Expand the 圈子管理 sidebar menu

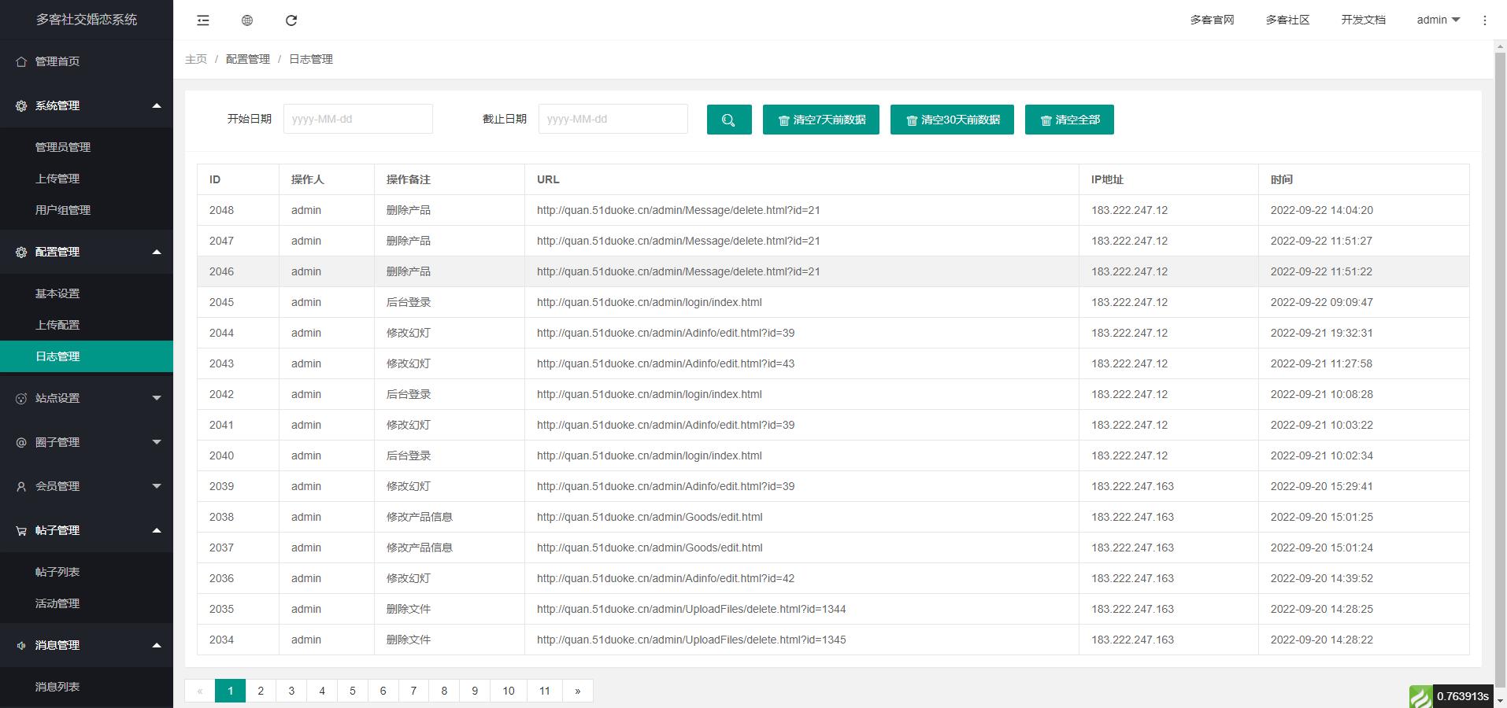click(x=87, y=442)
